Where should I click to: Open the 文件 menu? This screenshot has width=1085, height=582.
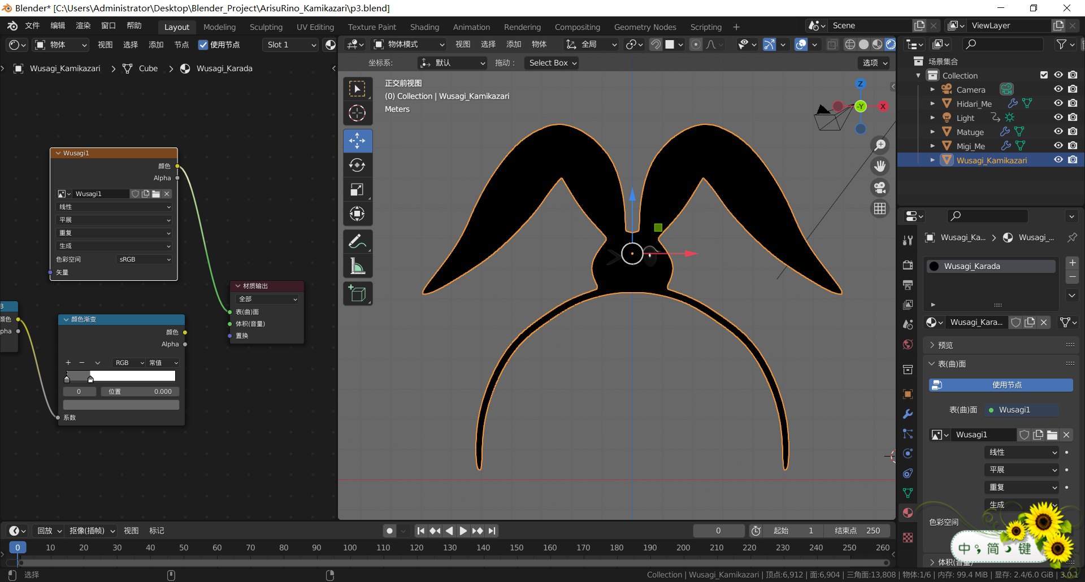click(32, 26)
